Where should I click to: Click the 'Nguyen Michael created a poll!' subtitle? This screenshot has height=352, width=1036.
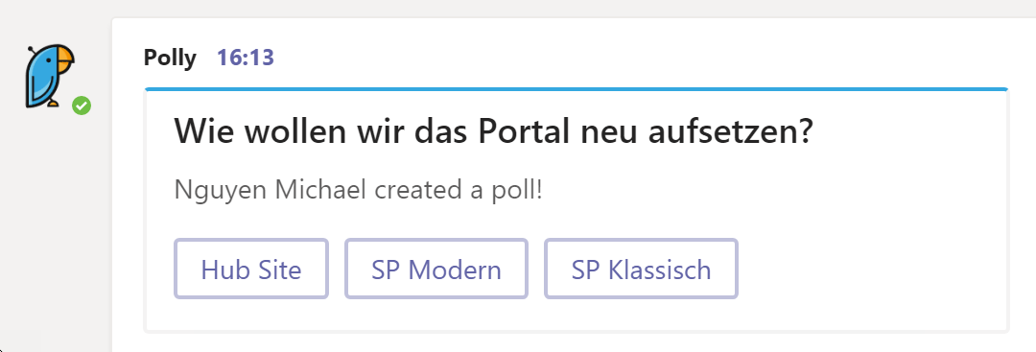359,191
